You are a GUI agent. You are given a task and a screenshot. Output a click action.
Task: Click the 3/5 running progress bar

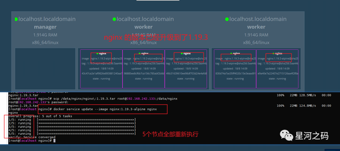pyautogui.click(x=86, y=127)
